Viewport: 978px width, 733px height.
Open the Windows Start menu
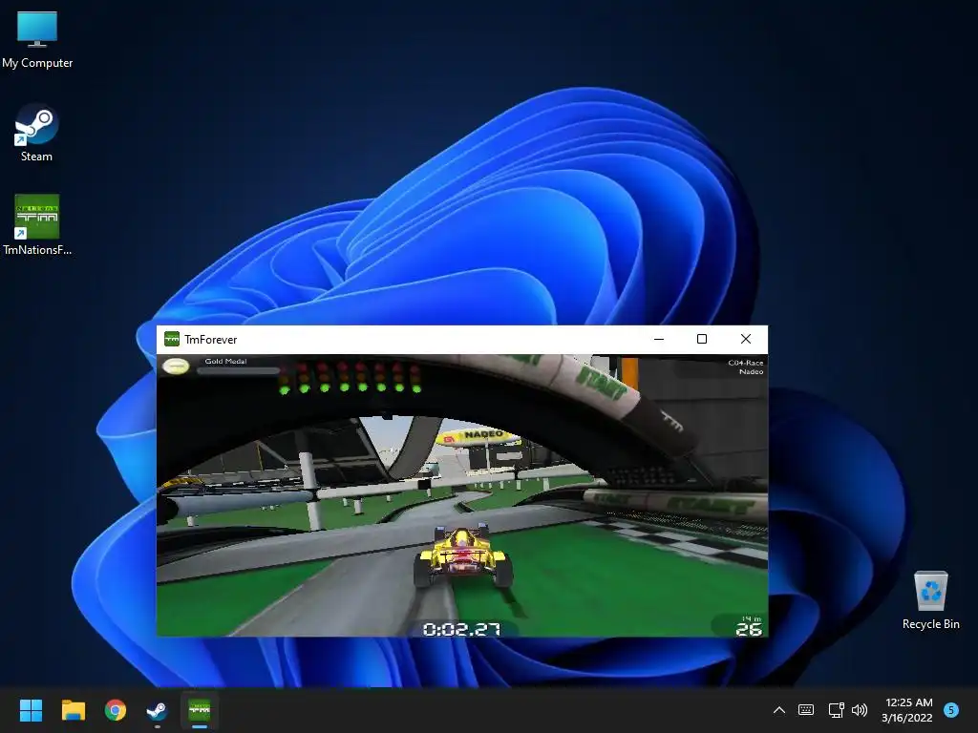[31, 710]
